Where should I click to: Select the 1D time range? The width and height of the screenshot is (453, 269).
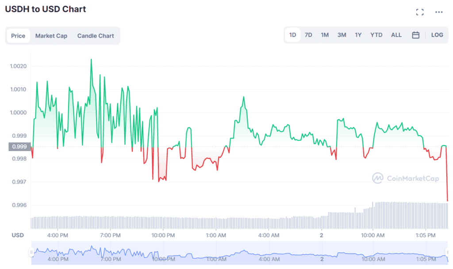(x=293, y=35)
